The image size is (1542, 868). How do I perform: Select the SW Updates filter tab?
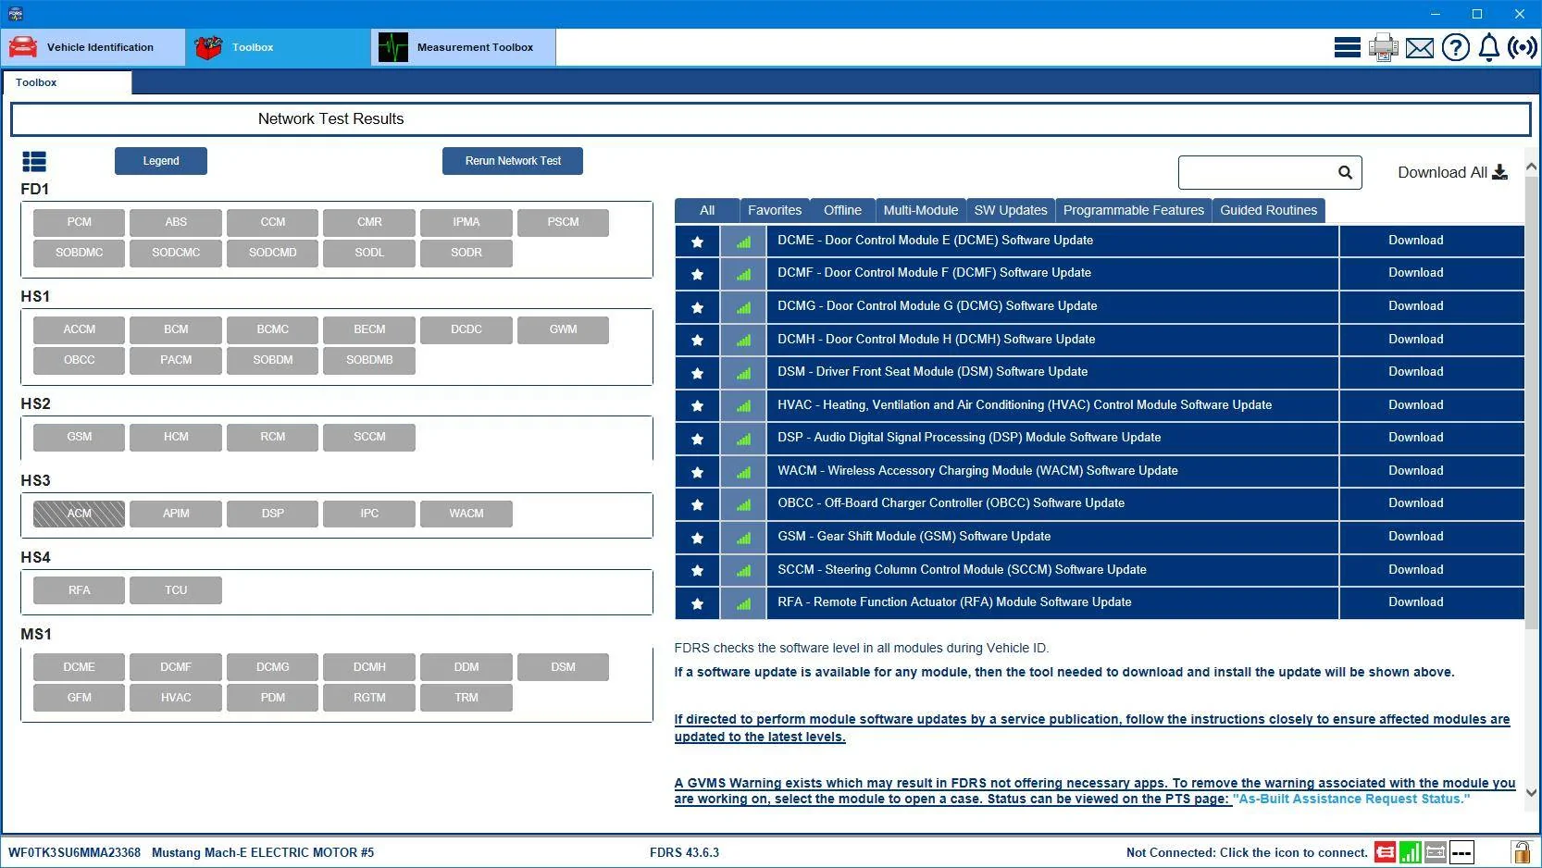click(1011, 210)
